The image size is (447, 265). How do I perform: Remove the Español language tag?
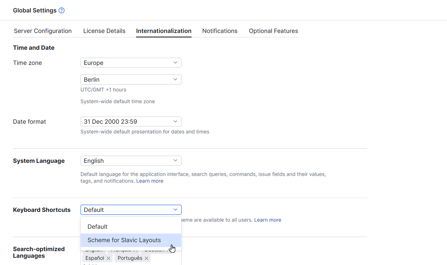click(x=108, y=258)
